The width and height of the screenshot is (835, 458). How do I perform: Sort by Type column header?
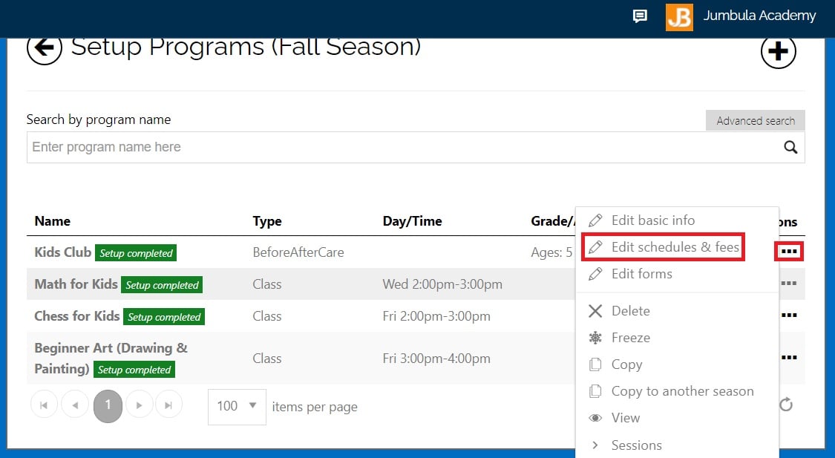pyautogui.click(x=266, y=221)
